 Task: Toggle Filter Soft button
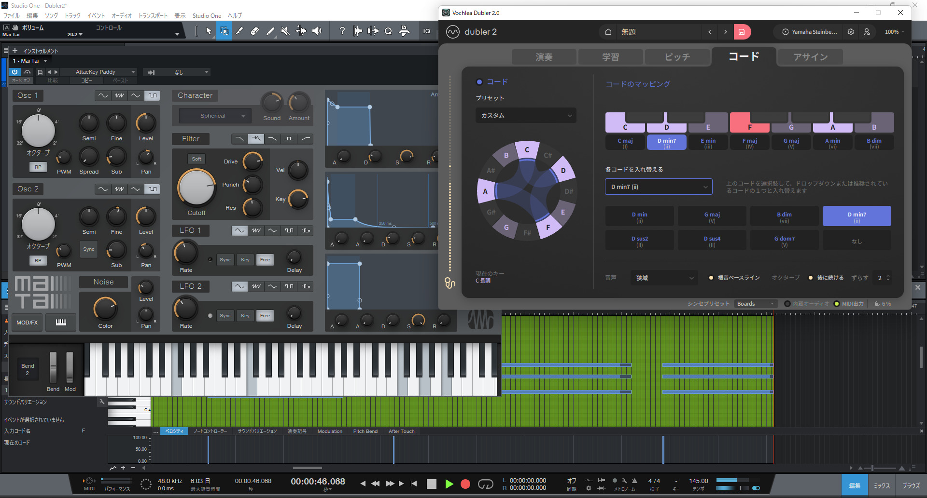point(197,159)
